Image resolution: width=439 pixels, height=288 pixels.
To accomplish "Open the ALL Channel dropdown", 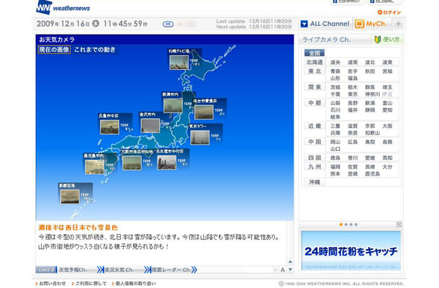I will click(325, 24).
